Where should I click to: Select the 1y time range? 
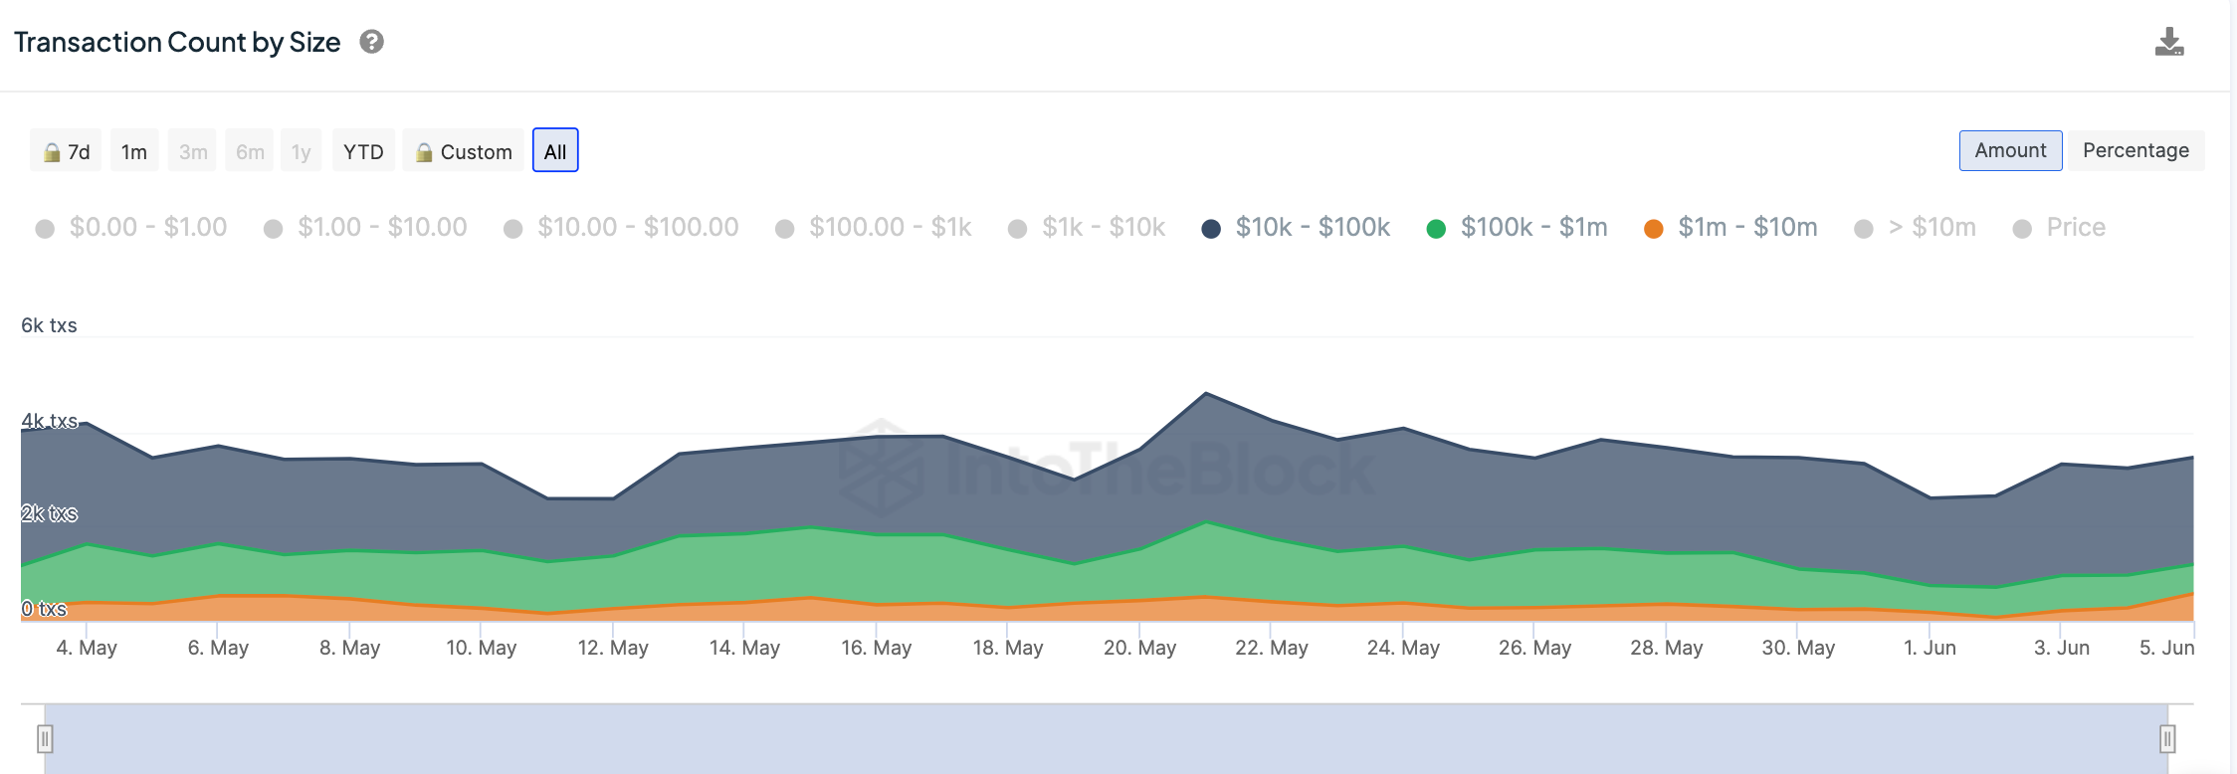coord(302,151)
